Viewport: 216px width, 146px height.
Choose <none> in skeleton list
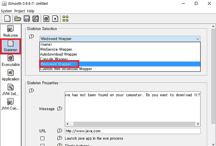(x=120, y=45)
